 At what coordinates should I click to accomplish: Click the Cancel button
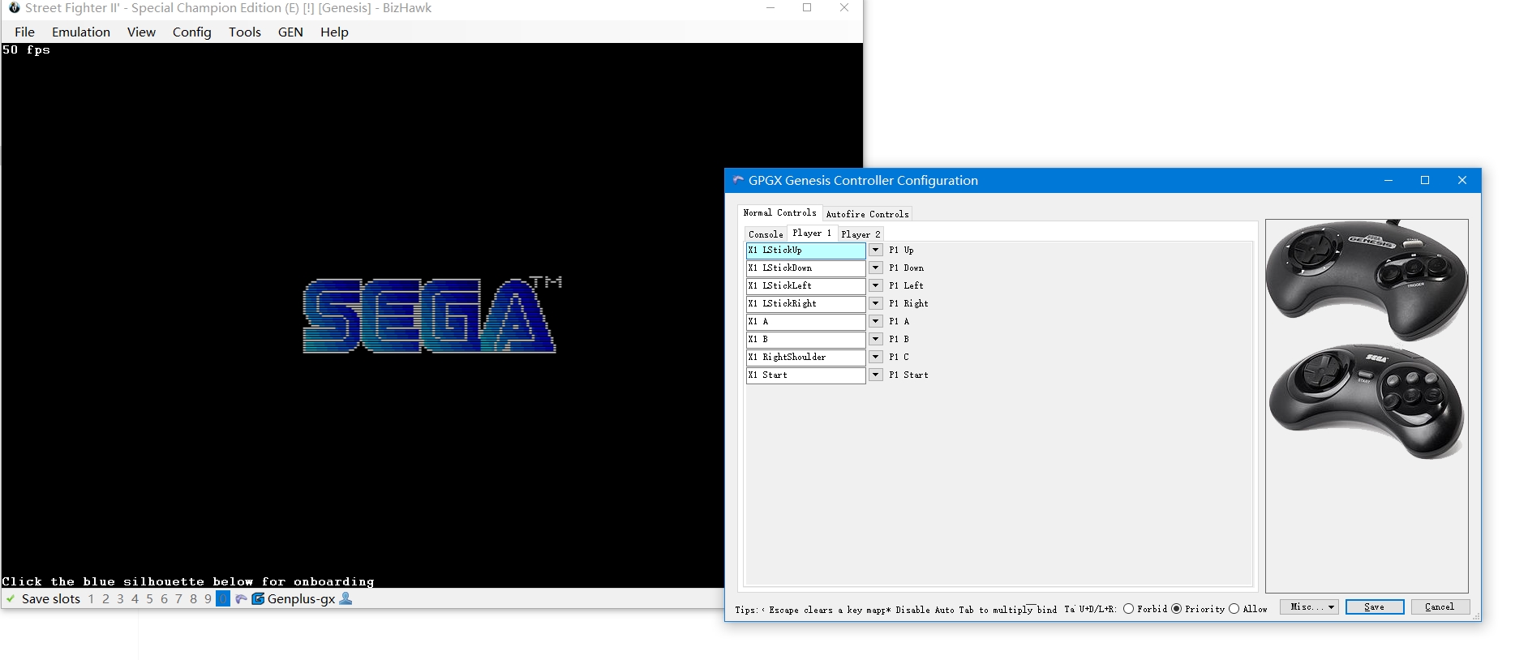(x=1440, y=606)
